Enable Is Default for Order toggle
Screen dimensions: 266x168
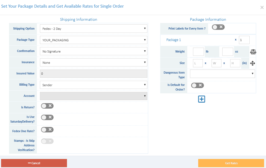click(x=197, y=85)
